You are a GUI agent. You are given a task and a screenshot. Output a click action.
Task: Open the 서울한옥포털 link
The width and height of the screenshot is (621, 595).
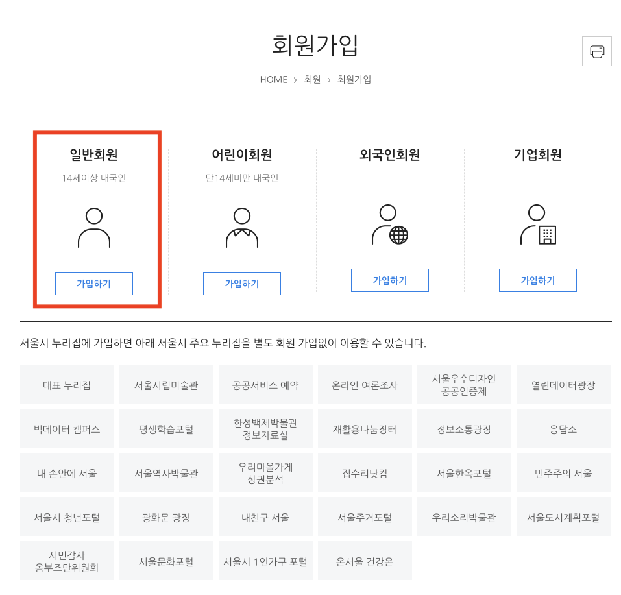464,472
